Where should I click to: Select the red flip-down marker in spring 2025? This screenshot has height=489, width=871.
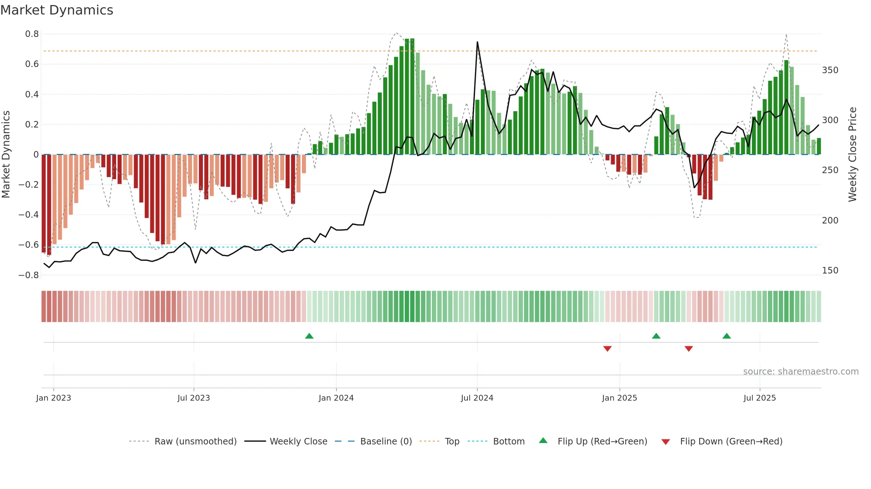pos(689,349)
